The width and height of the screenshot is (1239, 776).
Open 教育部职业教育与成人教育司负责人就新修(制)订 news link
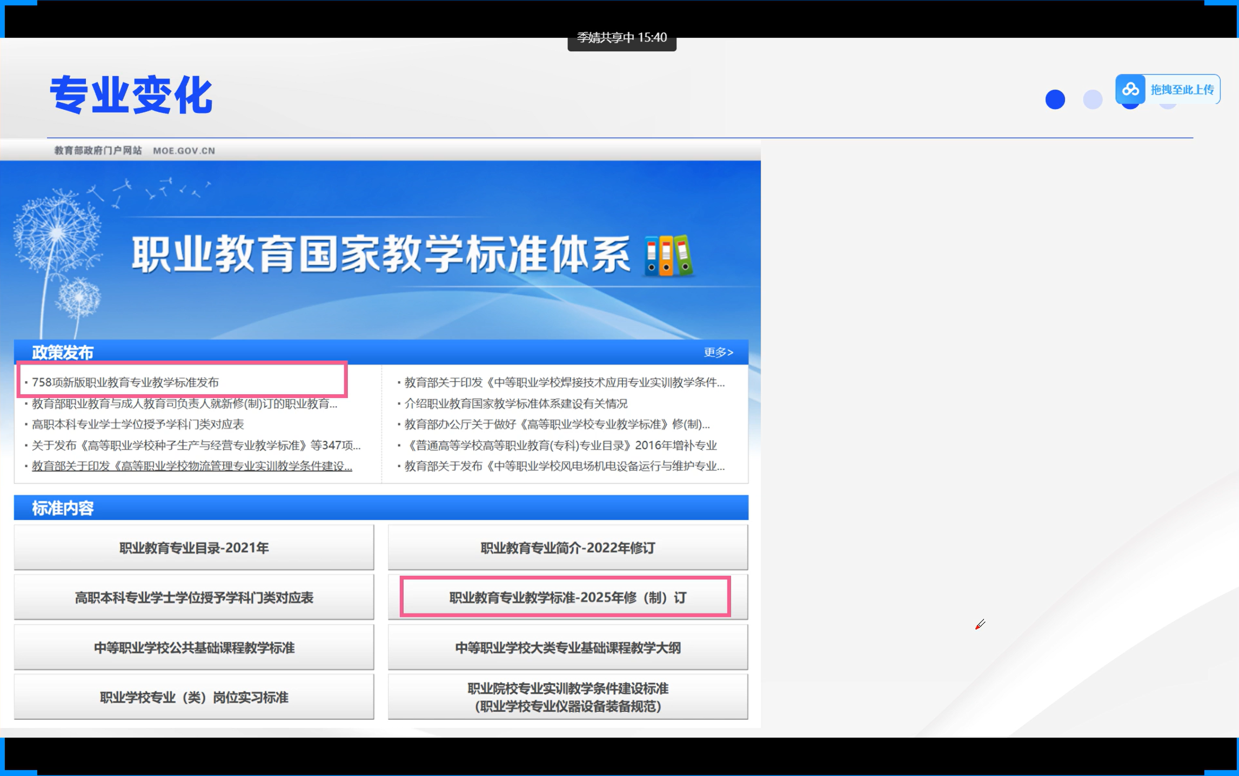pyautogui.click(x=184, y=403)
